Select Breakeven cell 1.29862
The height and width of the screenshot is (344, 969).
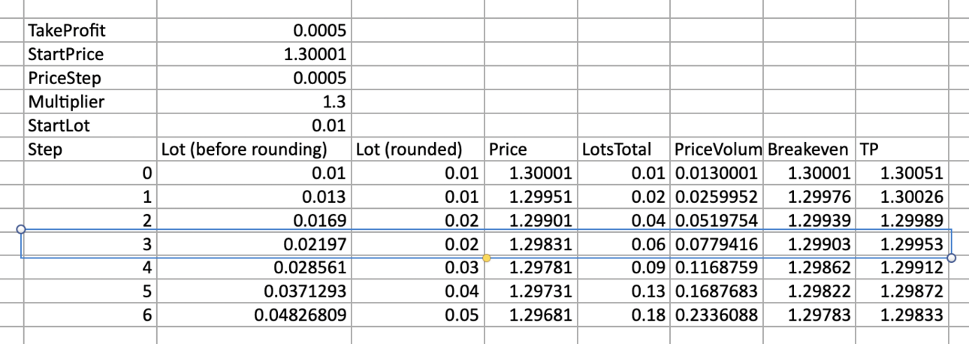click(x=810, y=267)
